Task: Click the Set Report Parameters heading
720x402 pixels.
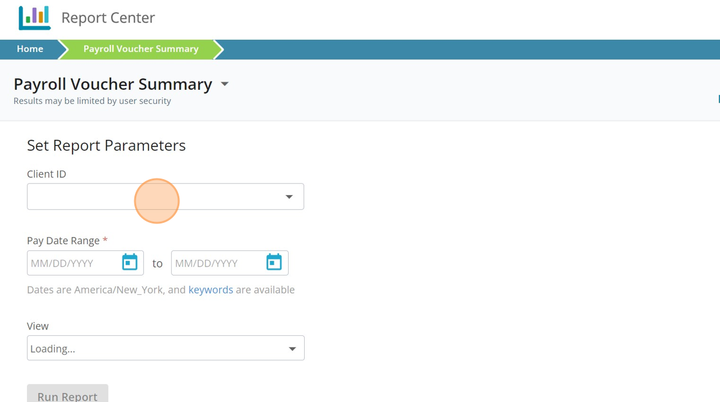Action: [x=106, y=146]
